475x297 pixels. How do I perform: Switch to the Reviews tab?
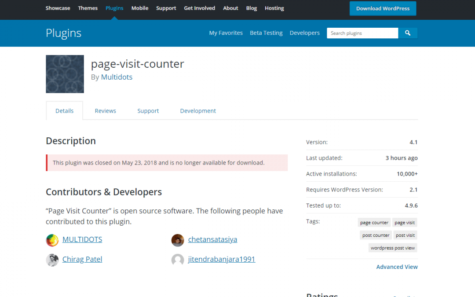[x=106, y=111]
